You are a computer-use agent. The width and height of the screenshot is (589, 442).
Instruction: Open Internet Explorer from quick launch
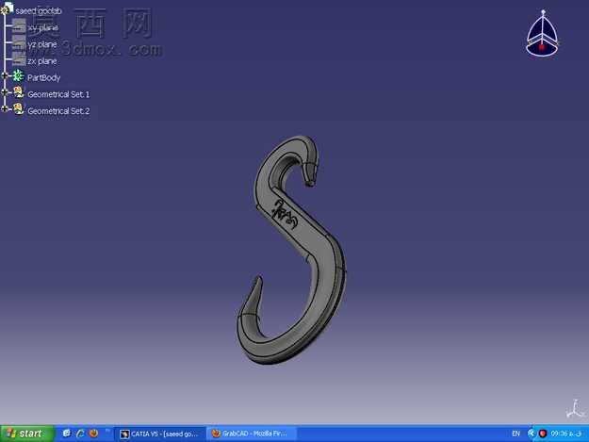click(x=80, y=434)
